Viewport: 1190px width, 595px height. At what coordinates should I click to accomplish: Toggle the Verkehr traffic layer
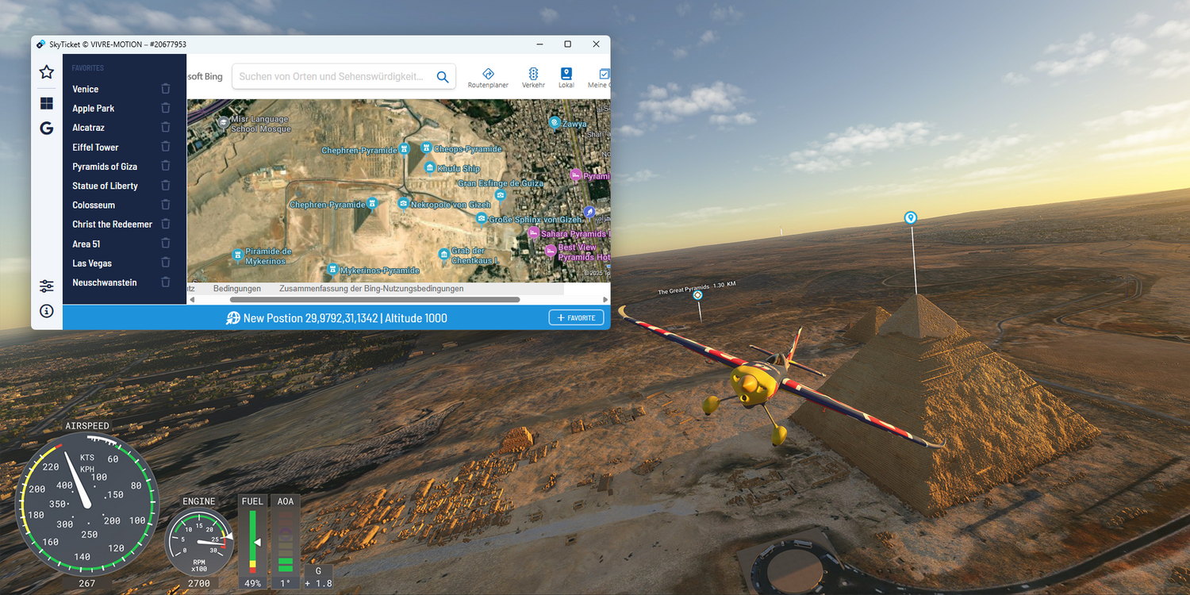[x=533, y=77]
